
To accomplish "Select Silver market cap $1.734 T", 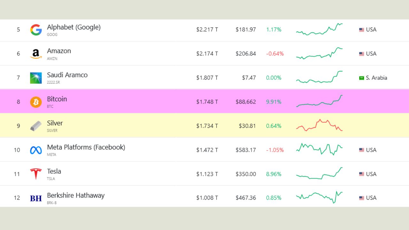I will tap(207, 126).
